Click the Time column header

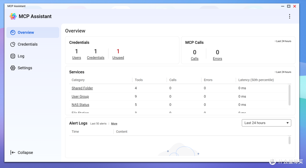pyautogui.click(x=75, y=132)
